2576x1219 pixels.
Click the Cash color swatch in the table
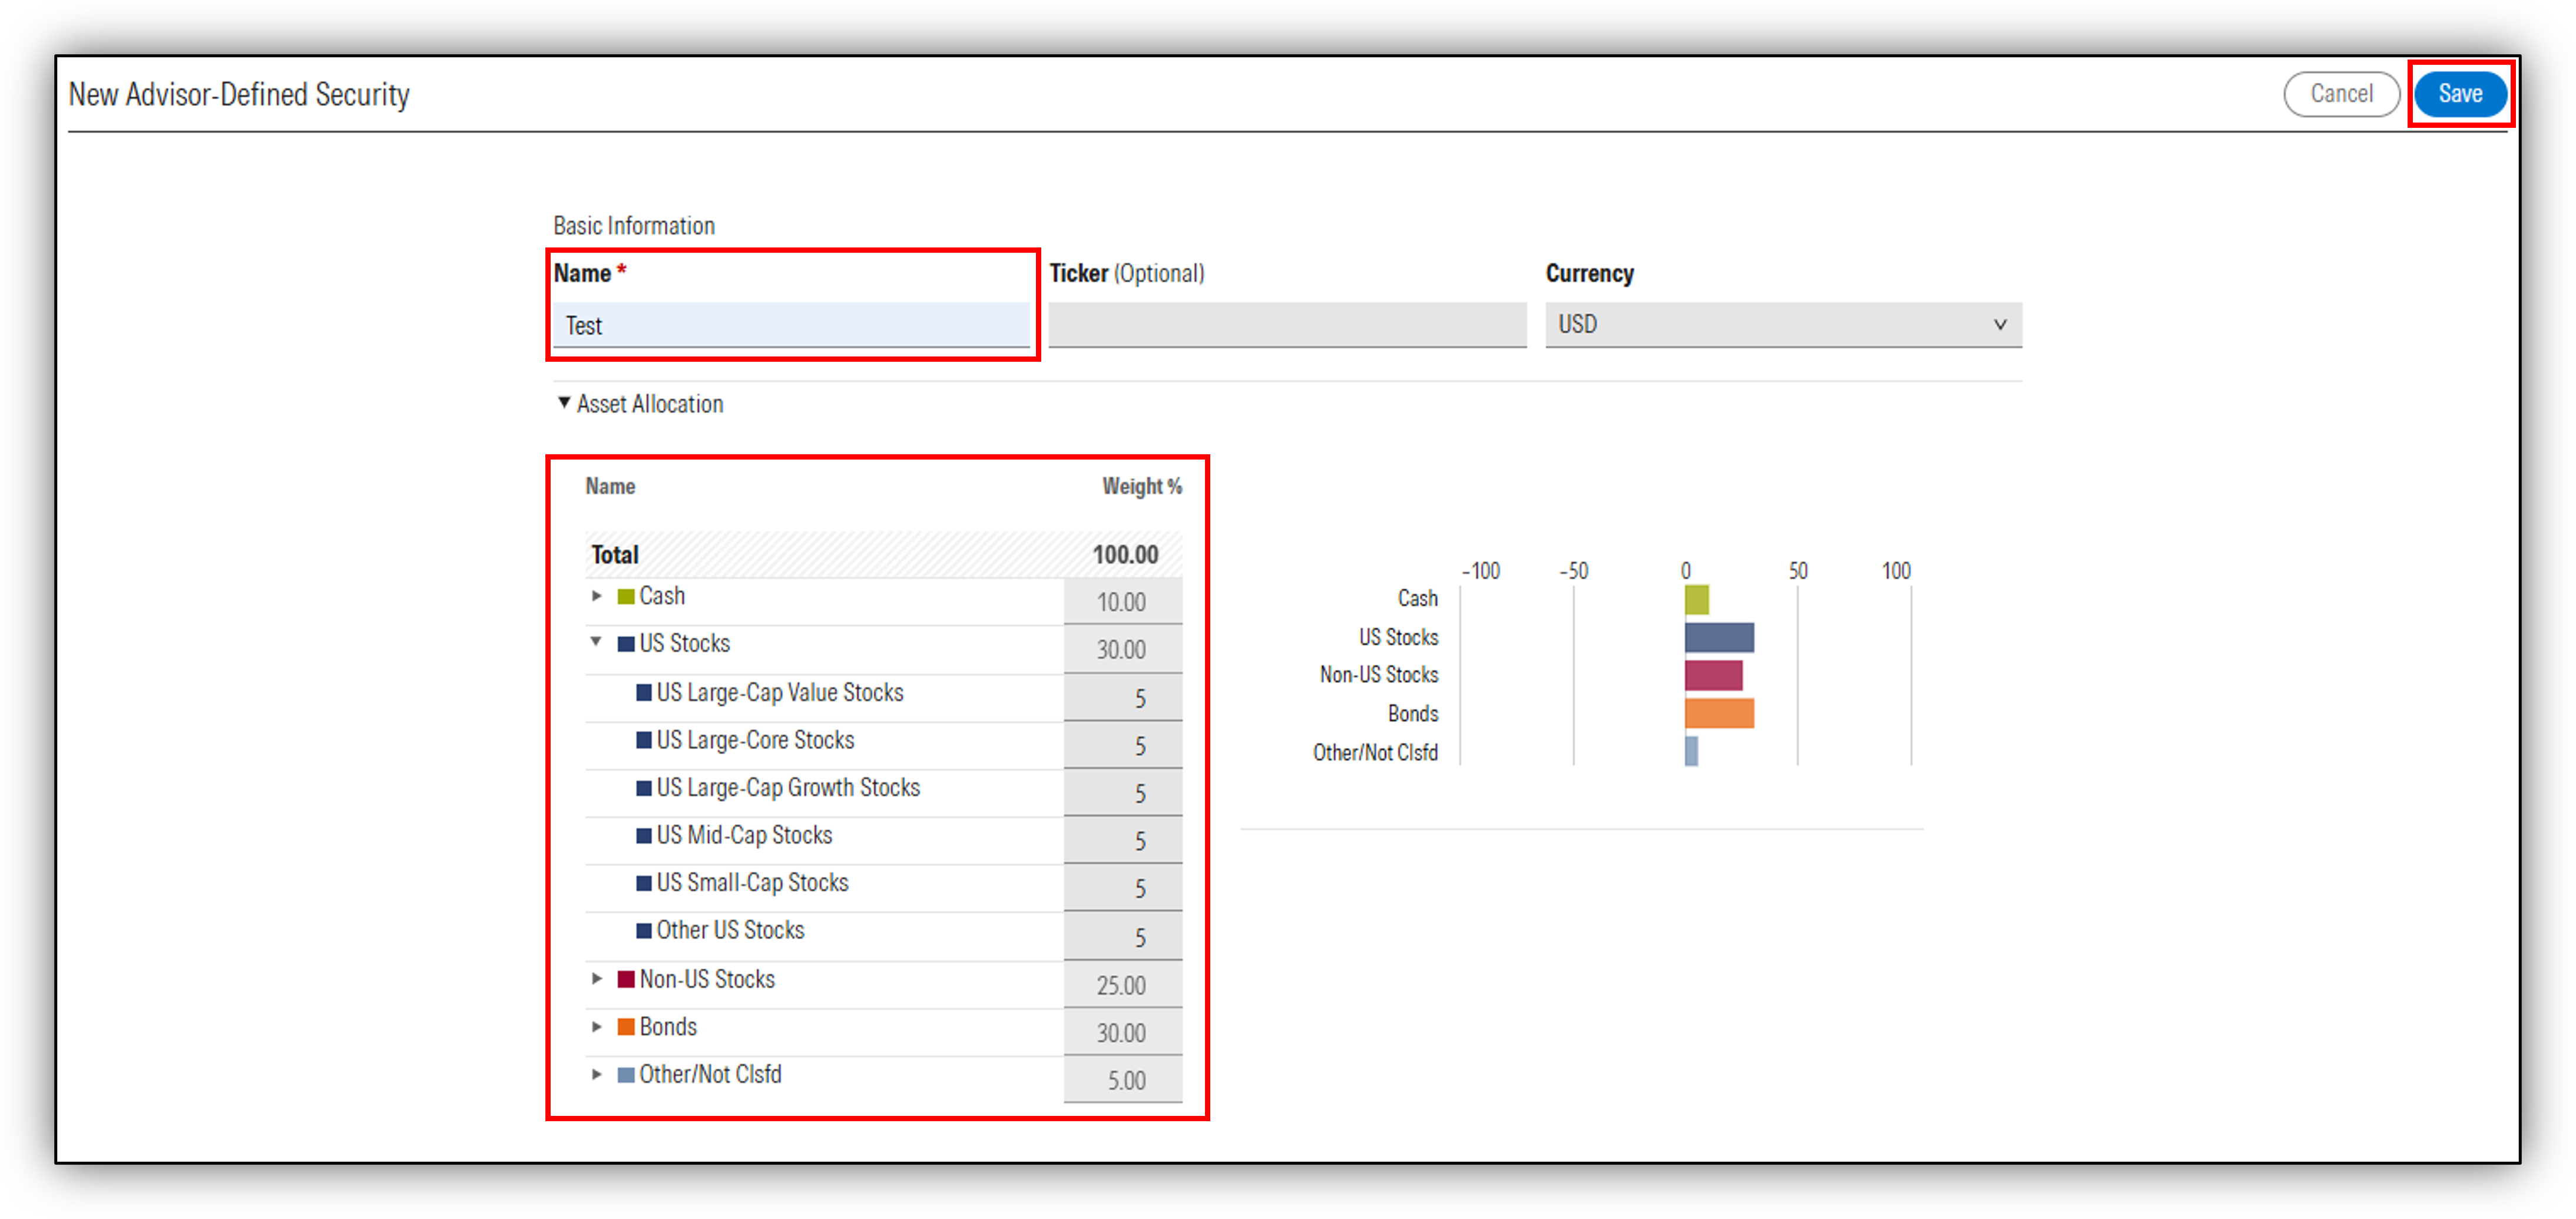[626, 597]
